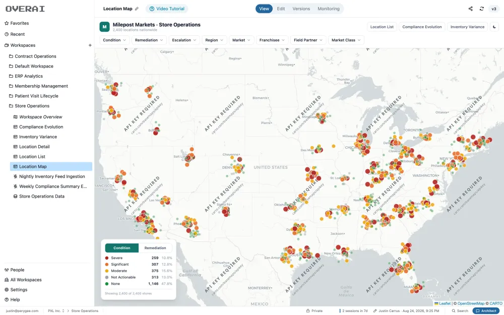Viewport: 504px width, 315px height.
Task: Click the green M avatar for Milepost Markets
Action: tap(104, 27)
